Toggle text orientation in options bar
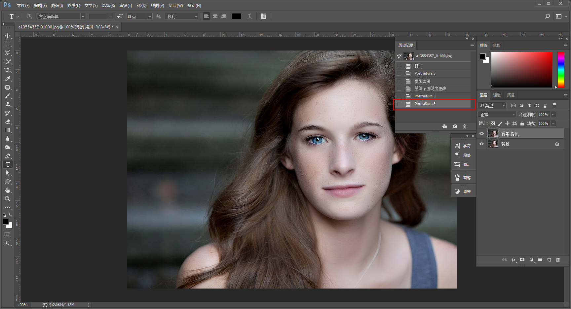Screen dimensions: 571x309 (x=29, y=16)
